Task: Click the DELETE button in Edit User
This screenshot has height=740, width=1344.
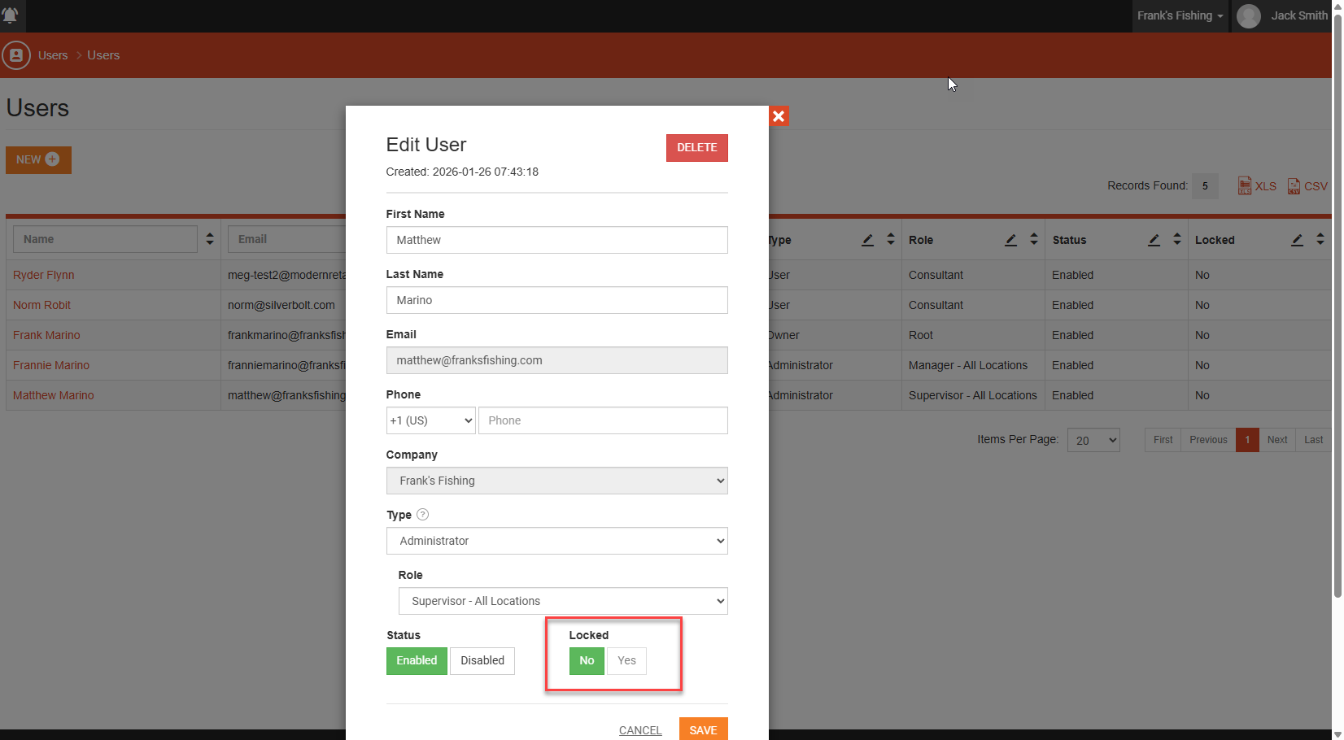Action: tap(697, 148)
